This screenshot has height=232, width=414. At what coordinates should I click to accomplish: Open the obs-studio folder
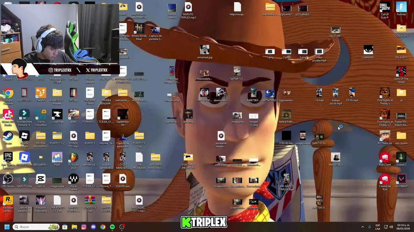pos(401,138)
